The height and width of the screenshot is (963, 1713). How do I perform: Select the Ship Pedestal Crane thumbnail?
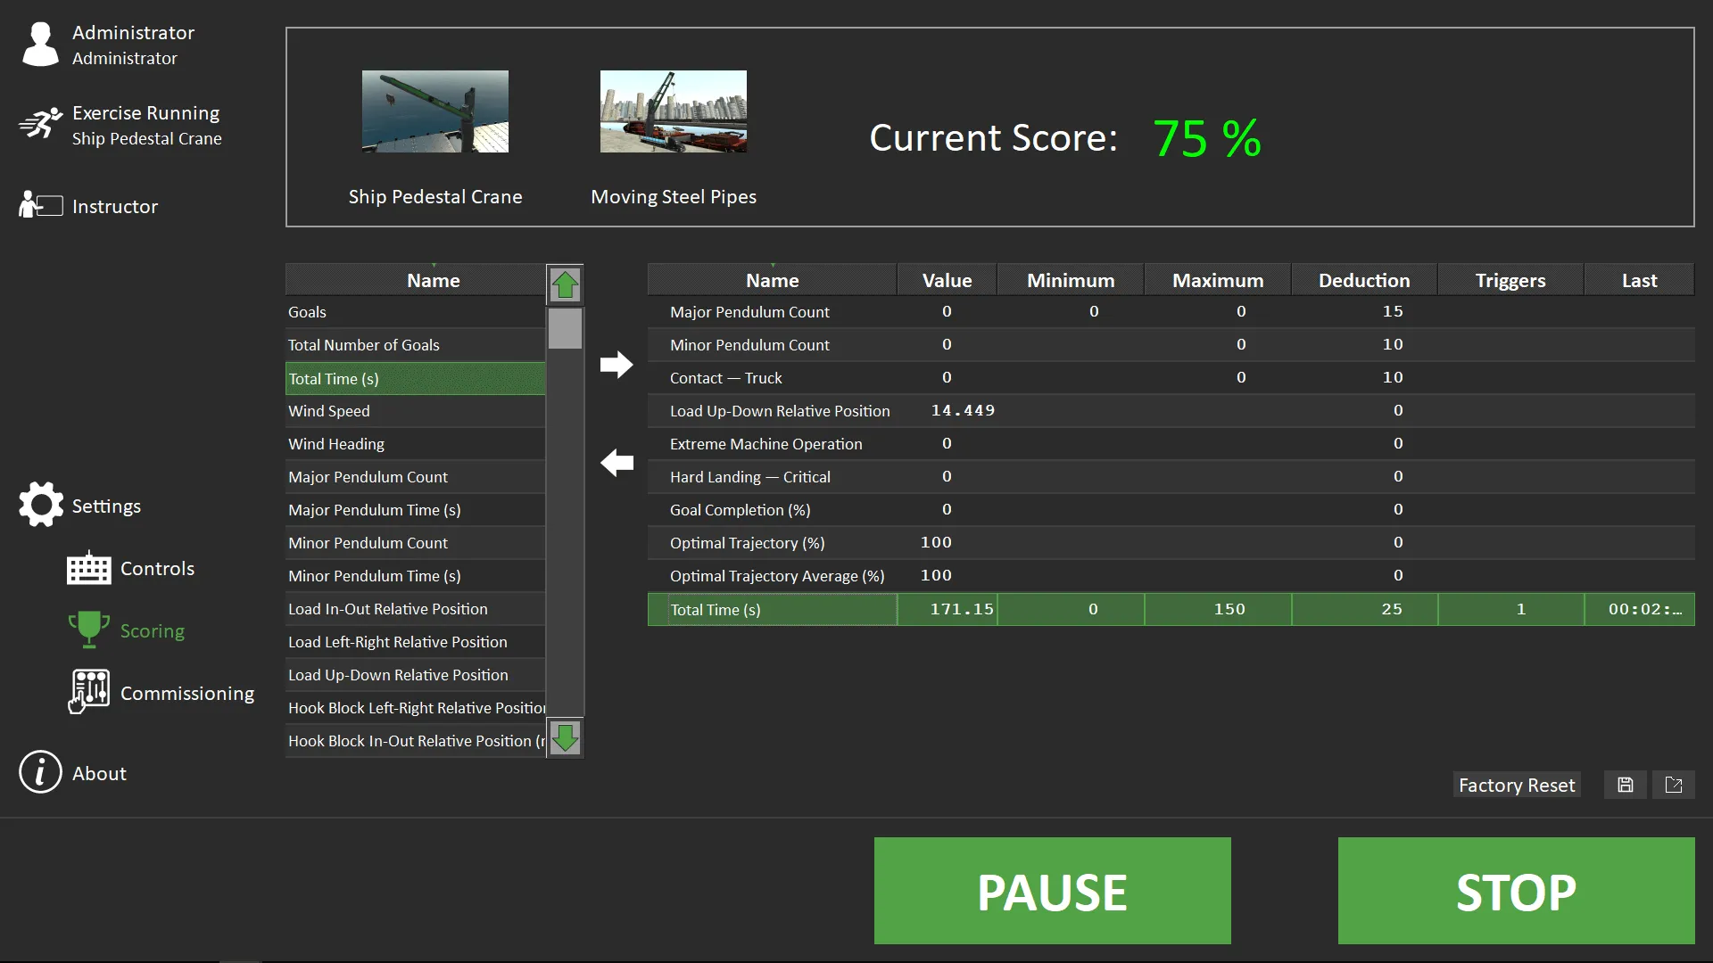click(434, 111)
